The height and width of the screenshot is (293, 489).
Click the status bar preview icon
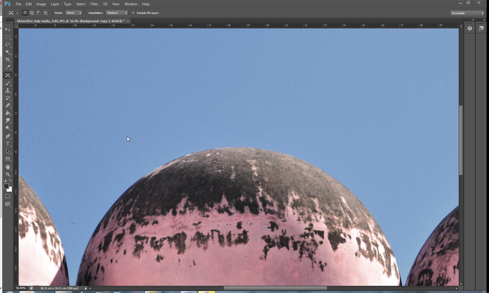[x=31, y=288]
